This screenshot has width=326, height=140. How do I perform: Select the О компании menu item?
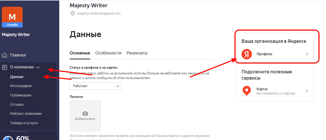(22, 67)
